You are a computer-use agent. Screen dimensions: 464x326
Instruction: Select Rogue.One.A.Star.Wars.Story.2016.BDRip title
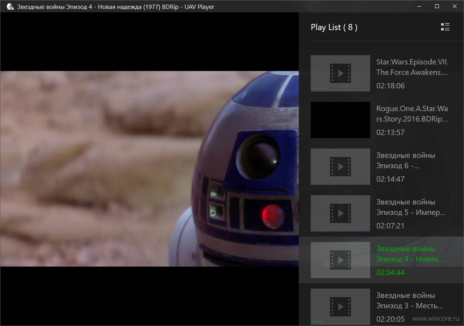[x=412, y=113]
